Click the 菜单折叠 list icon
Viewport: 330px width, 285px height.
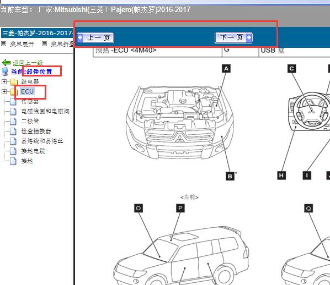[44, 44]
